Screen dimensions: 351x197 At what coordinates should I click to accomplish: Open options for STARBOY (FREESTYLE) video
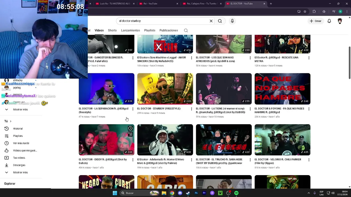click(x=191, y=109)
